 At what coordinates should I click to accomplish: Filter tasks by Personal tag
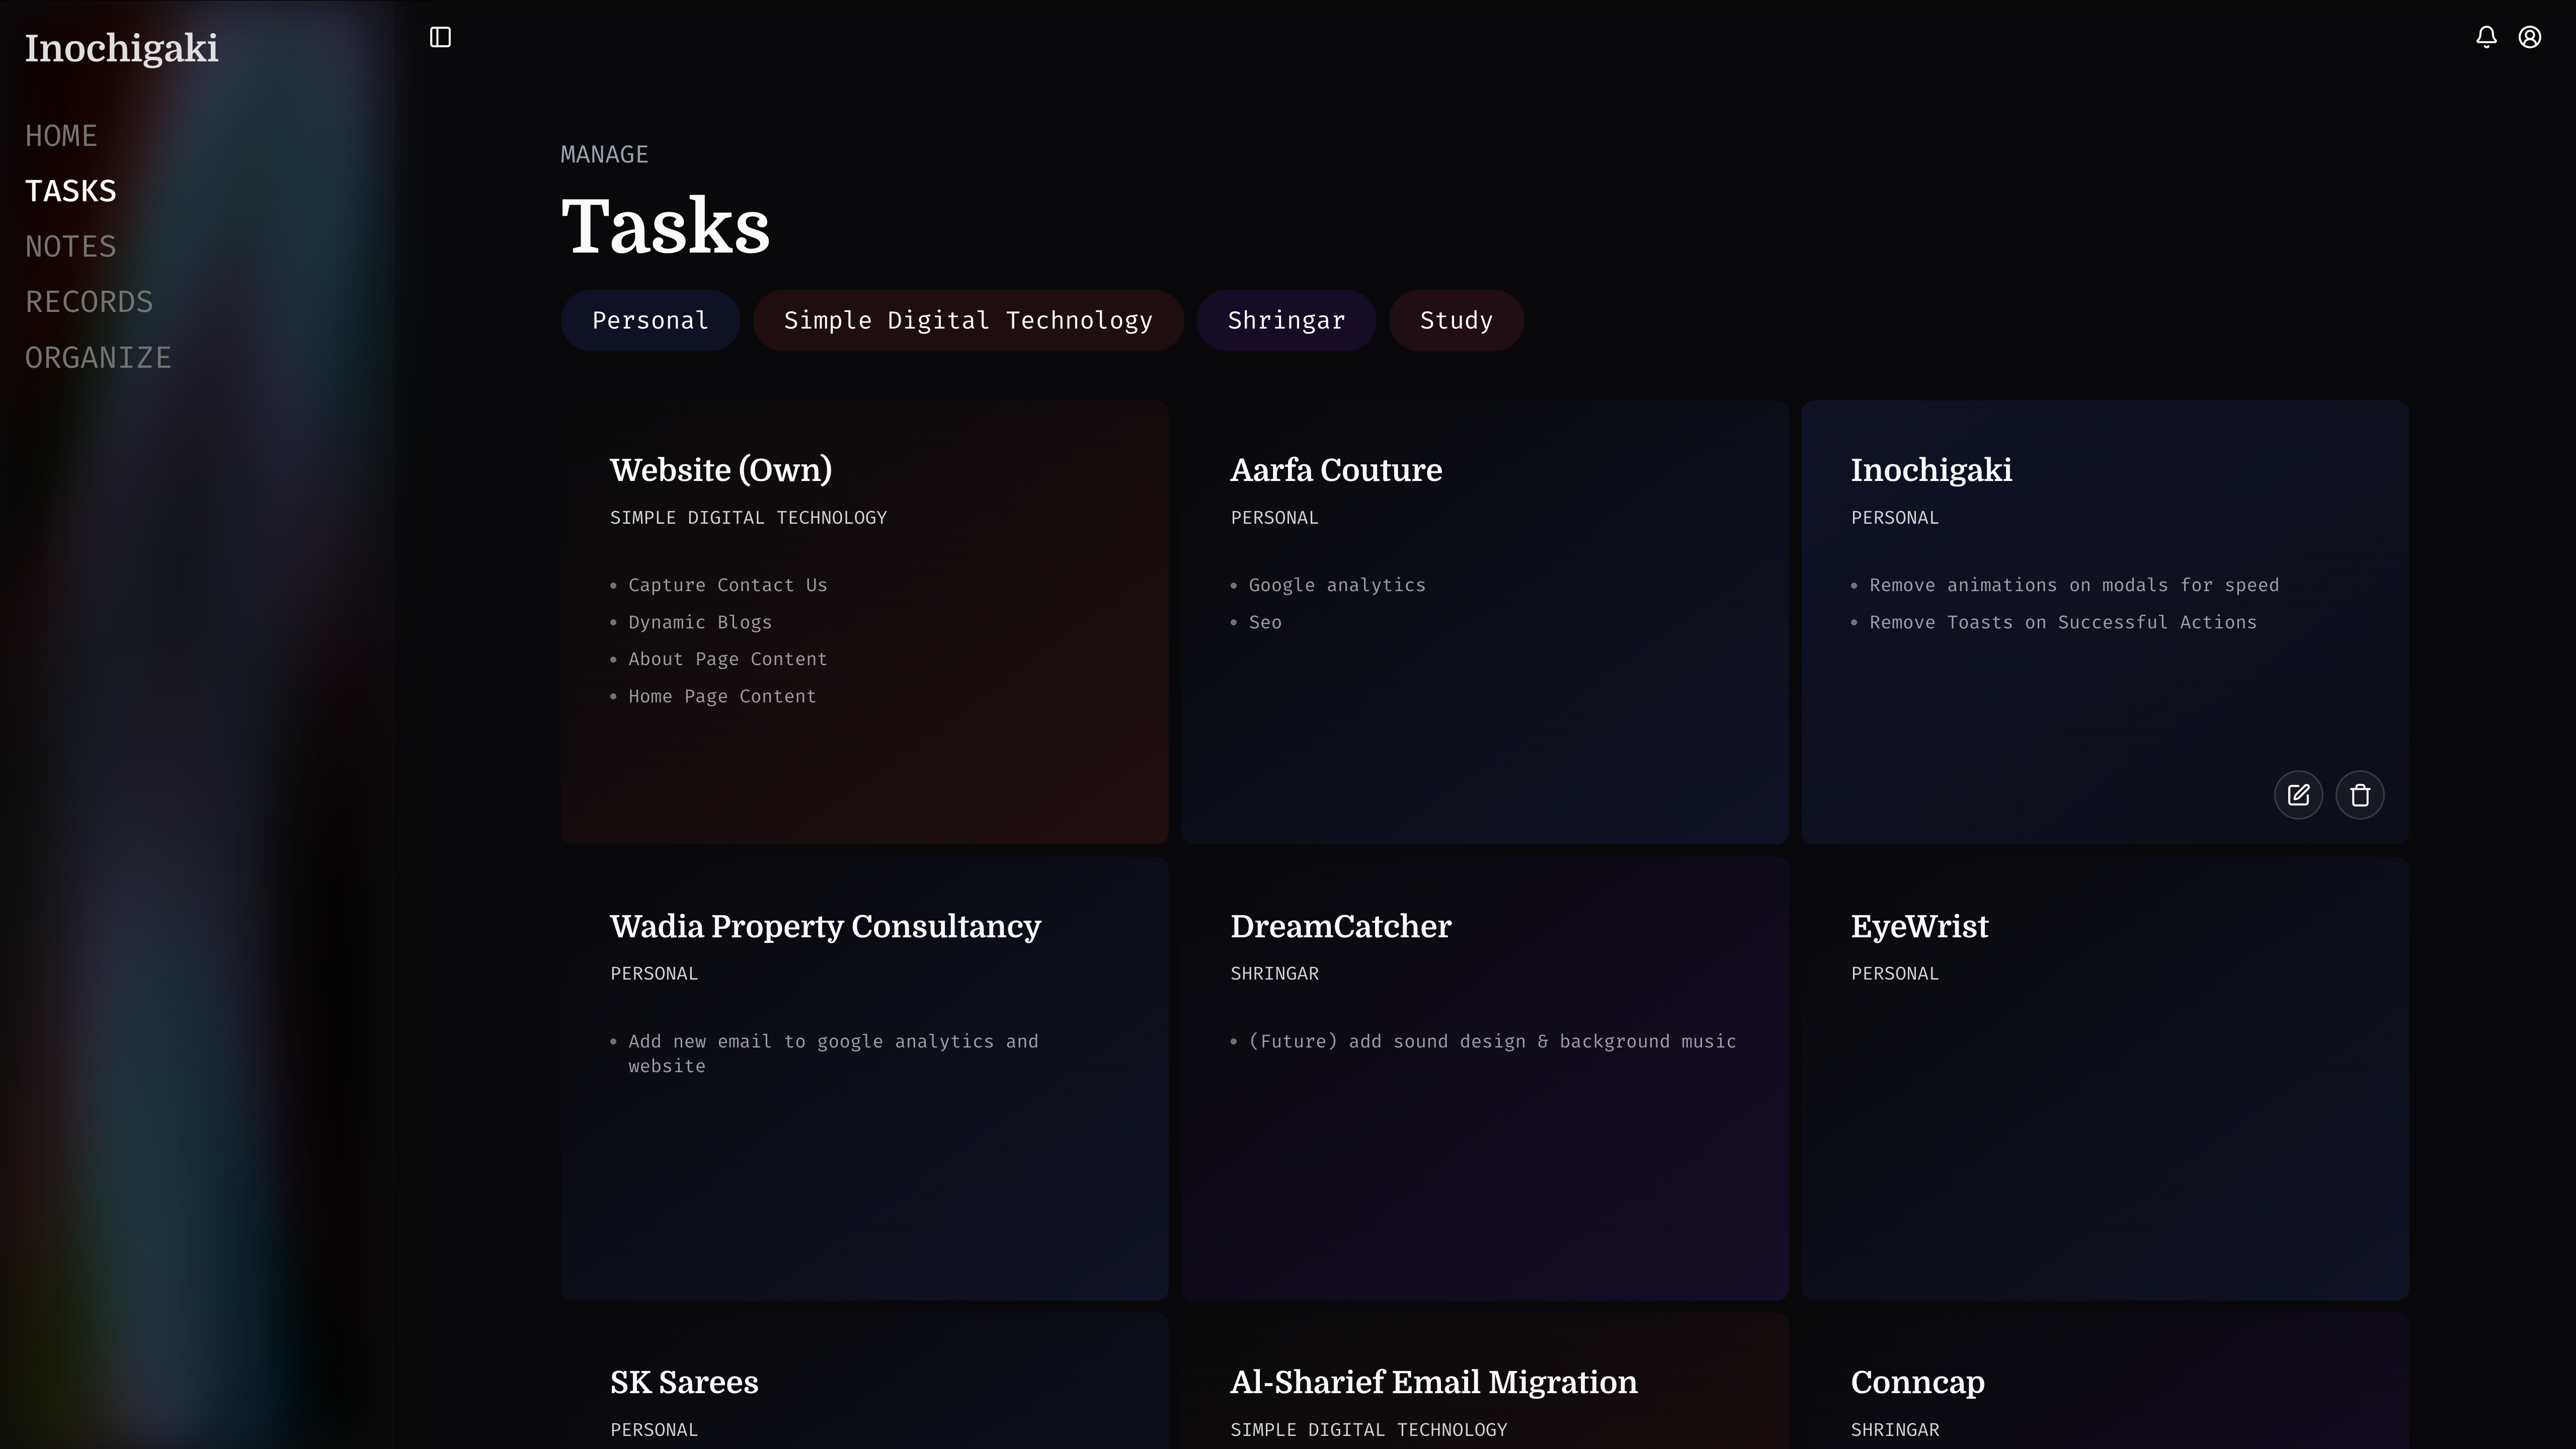650,320
